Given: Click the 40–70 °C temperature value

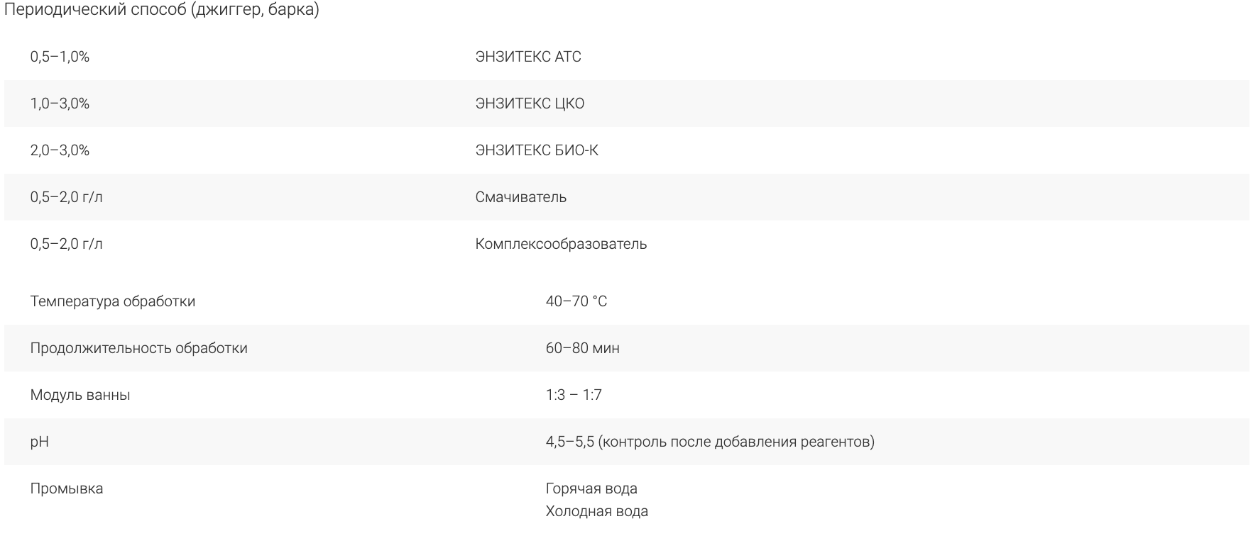Looking at the screenshot, I should click(576, 301).
